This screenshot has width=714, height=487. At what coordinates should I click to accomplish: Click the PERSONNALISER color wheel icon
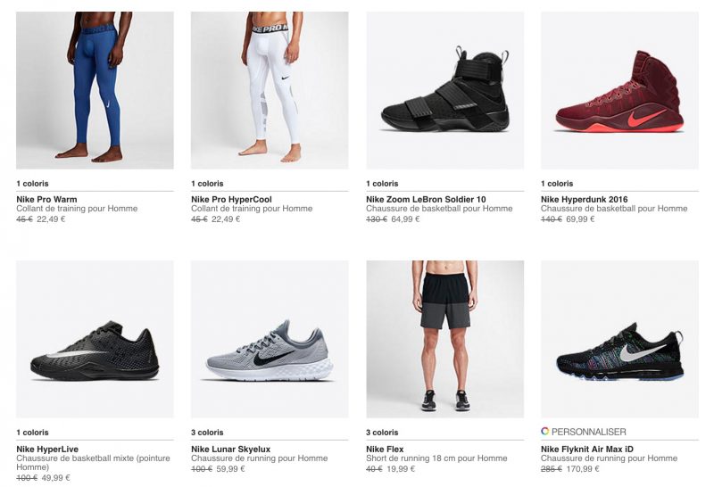(x=545, y=431)
